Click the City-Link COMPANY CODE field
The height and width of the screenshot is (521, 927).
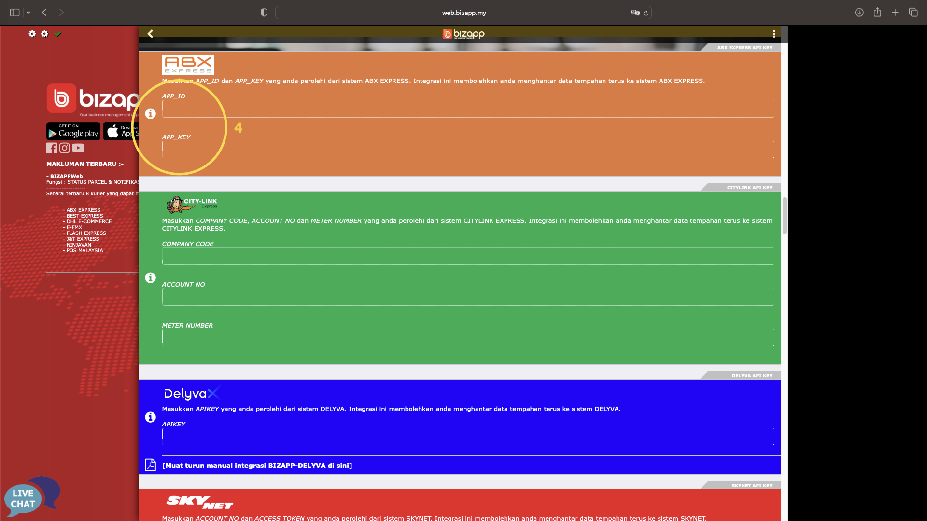point(468,256)
